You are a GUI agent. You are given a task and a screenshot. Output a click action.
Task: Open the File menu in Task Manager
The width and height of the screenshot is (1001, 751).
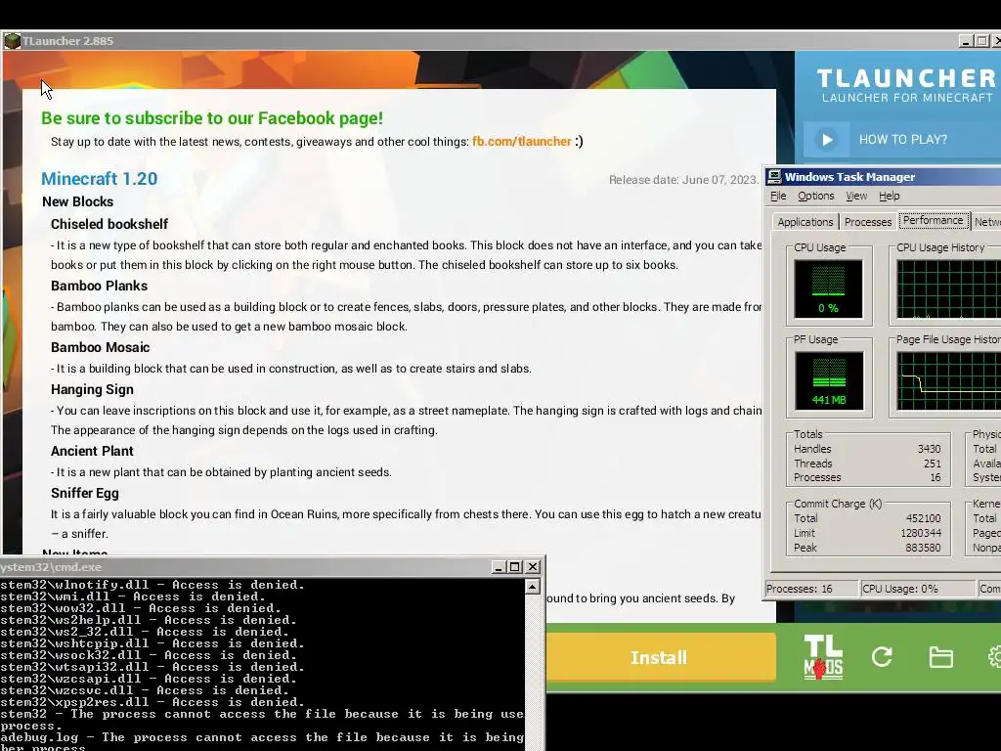[778, 196]
